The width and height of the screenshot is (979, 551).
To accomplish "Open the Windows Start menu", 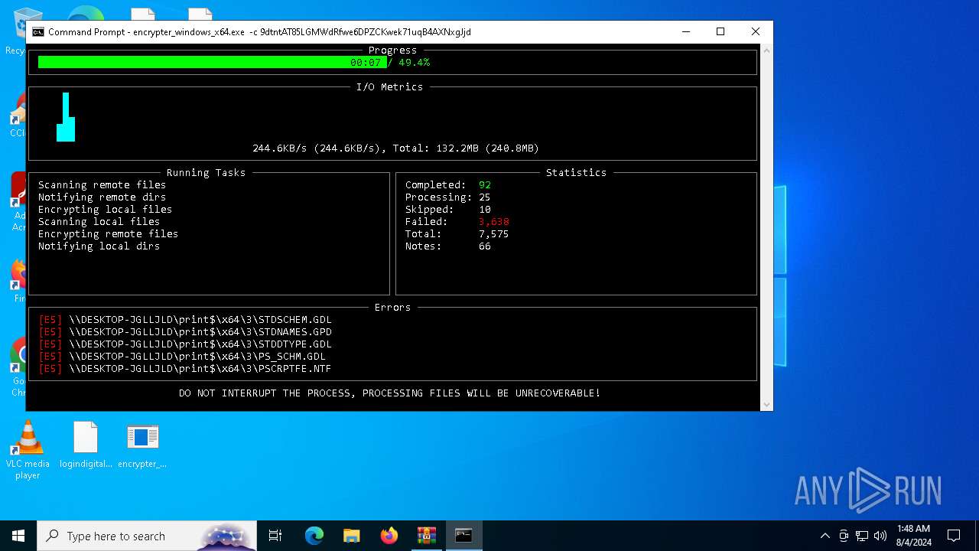I will 18,536.
